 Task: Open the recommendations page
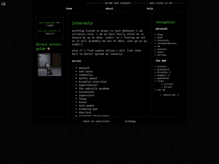coord(167,43)
